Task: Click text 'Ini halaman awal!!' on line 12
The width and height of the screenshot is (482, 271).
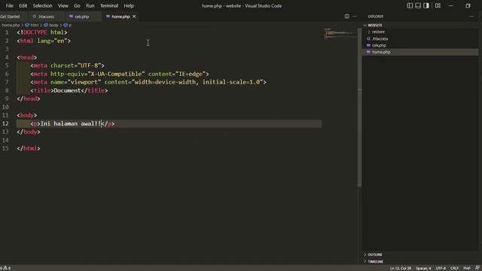Action: click(71, 123)
